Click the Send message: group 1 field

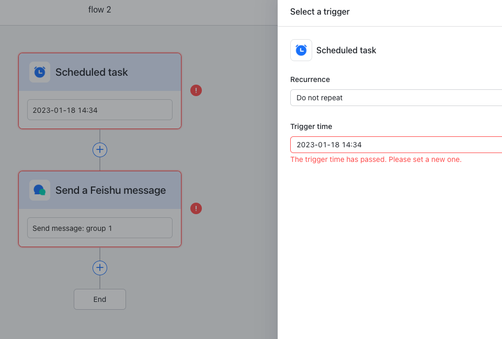point(99,228)
